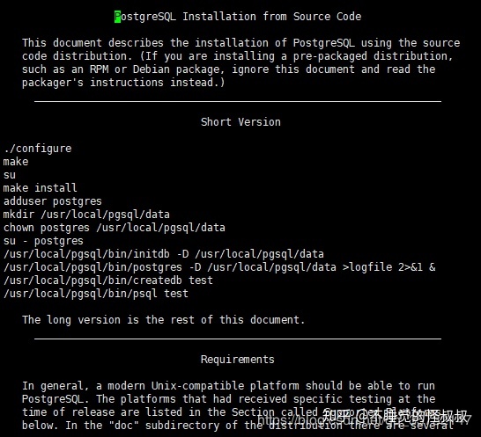Click the initdb -D command line

pos(164,254)
